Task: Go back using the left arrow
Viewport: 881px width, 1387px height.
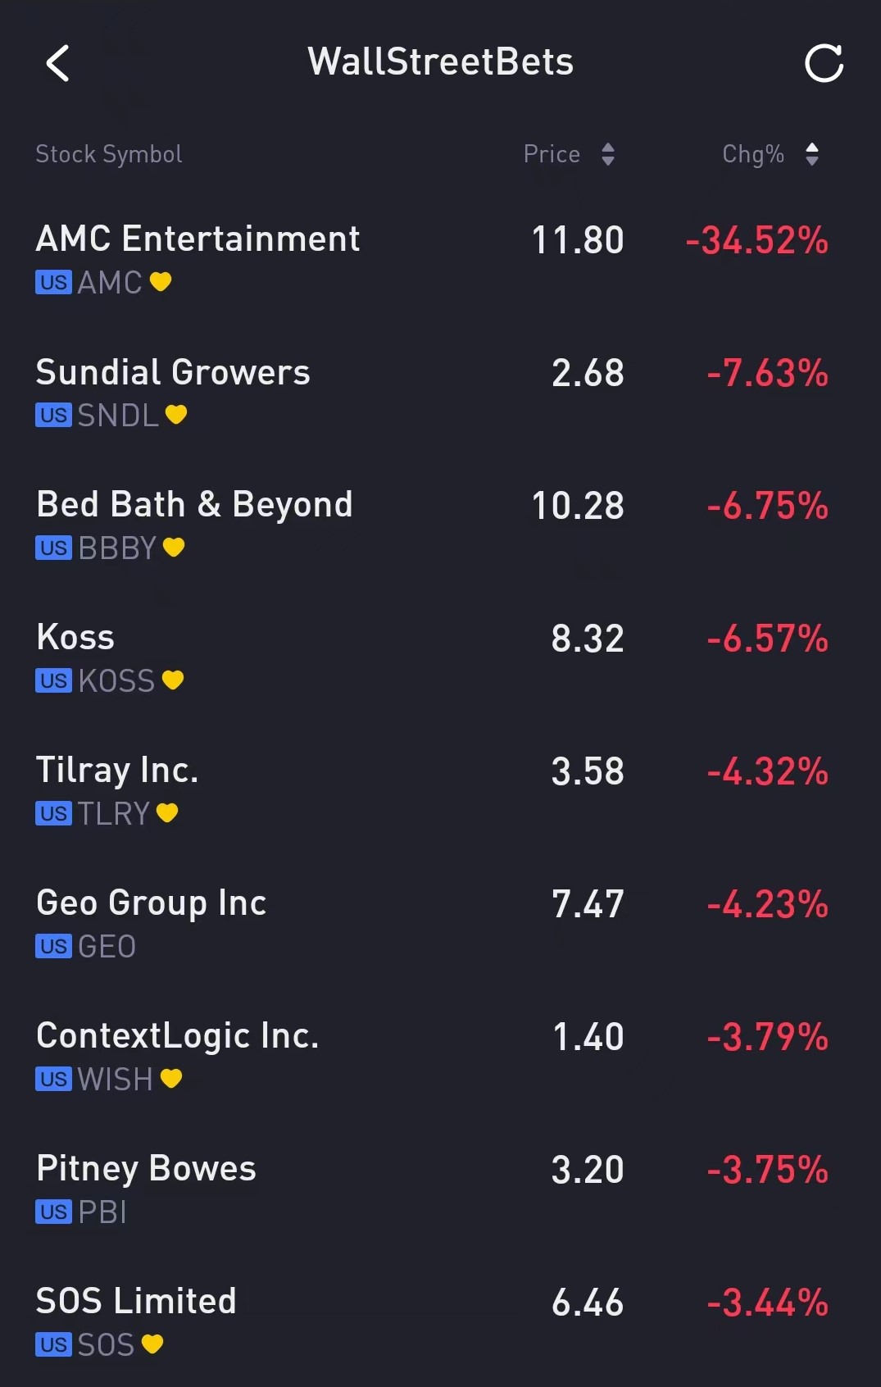Action: (x=57, y=63)
